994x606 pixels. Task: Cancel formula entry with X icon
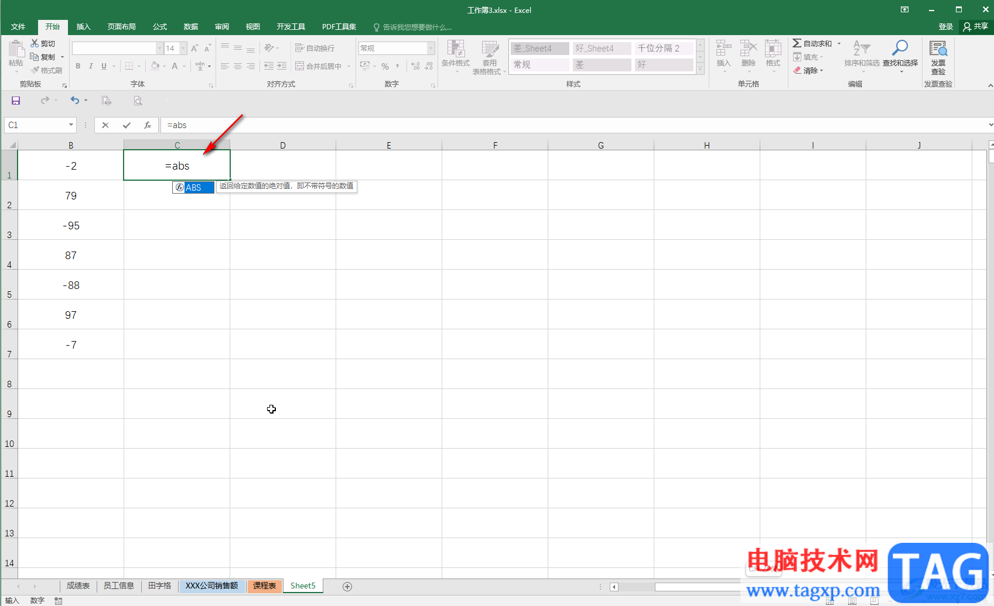click(x=105, y=125)
